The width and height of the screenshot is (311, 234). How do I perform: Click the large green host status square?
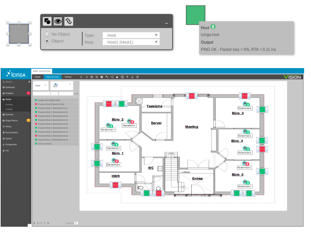click(195, 15)
